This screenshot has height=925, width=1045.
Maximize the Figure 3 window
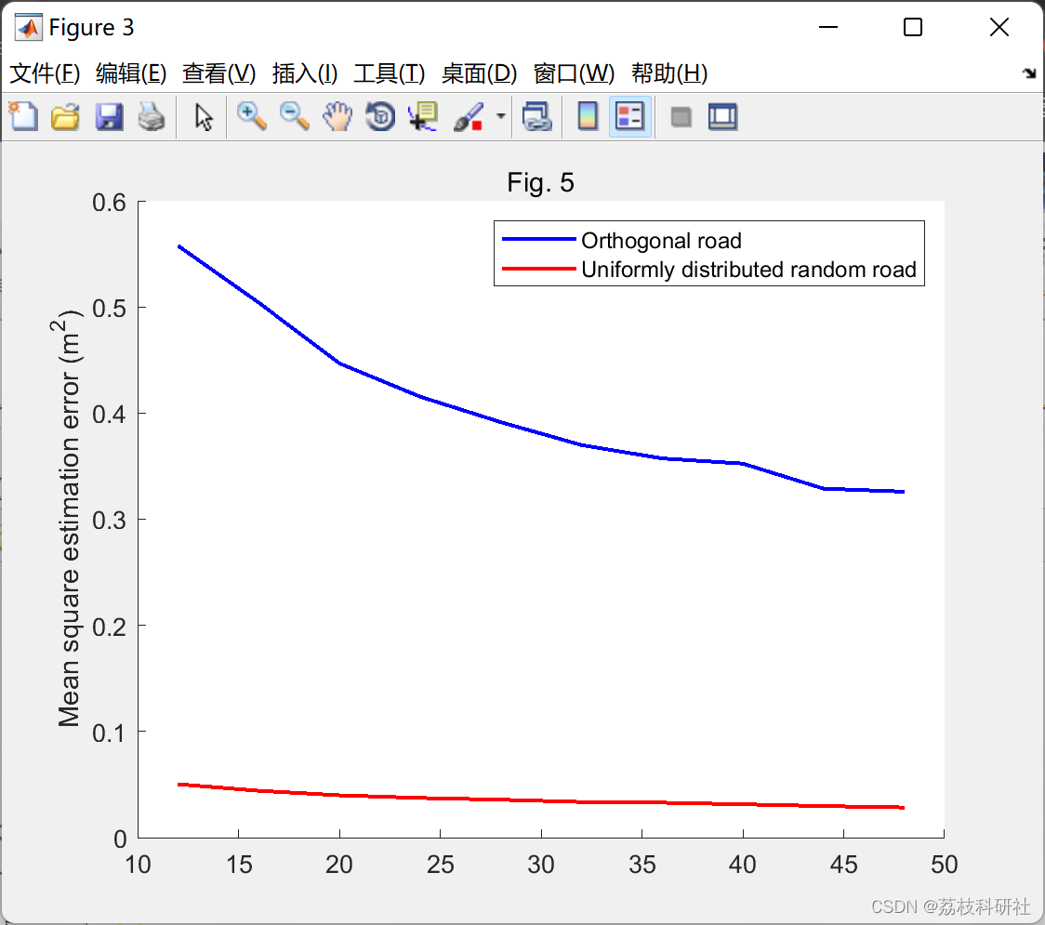912,27
